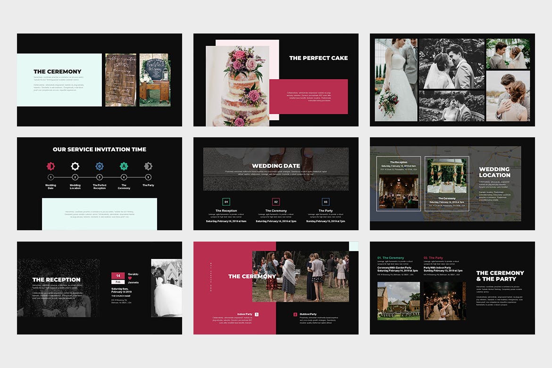The image size is (552, 368).
Task: Click the red '2' box beside Outdoor Party
Action: tap(295, 314)
